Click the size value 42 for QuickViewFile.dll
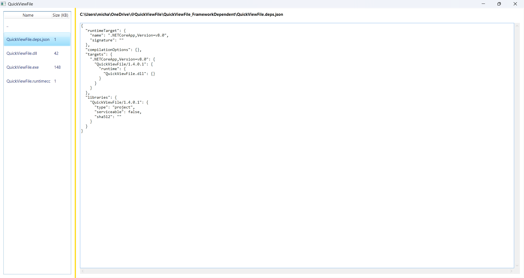Image resolution: width=524 pixels, height=278 pixels. click(56, 53)
